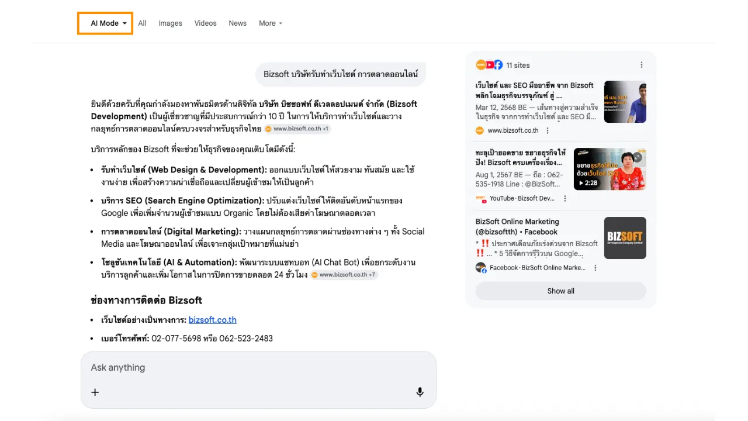Expand www.bizsoft.co.th +1 source chip
The width and height of the screenshot is (748, 421).
(x=297, y=129)
